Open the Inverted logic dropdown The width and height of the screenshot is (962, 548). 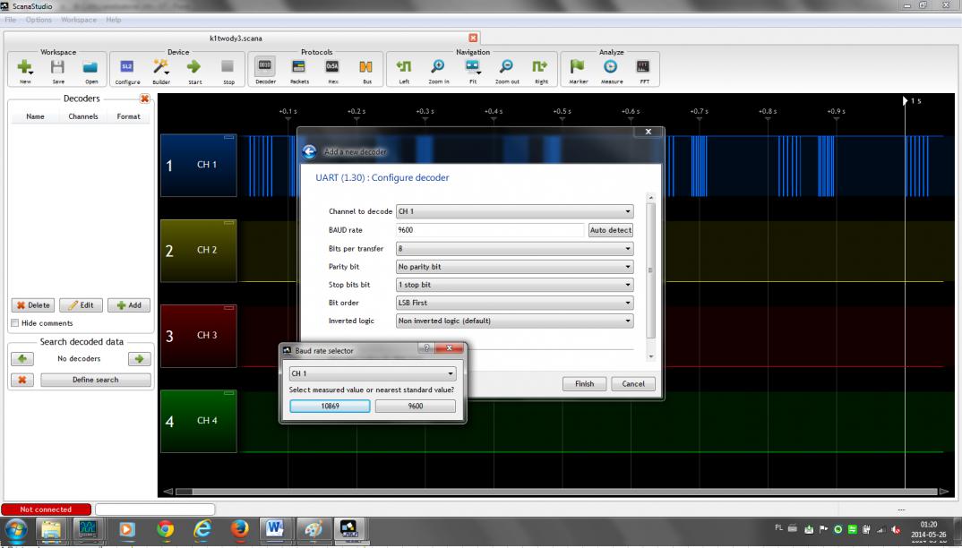pos(515,321)
